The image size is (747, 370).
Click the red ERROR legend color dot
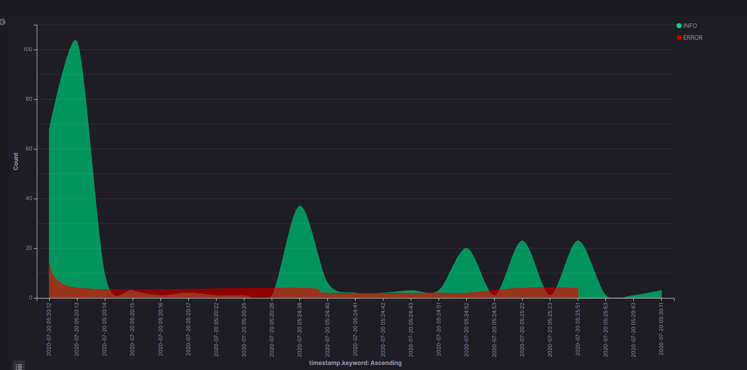pos(679,38)
